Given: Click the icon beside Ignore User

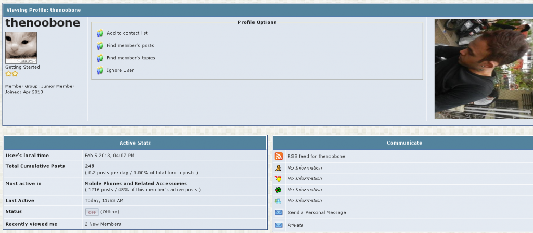Looking at the screenshot, I should click(100, 71).
